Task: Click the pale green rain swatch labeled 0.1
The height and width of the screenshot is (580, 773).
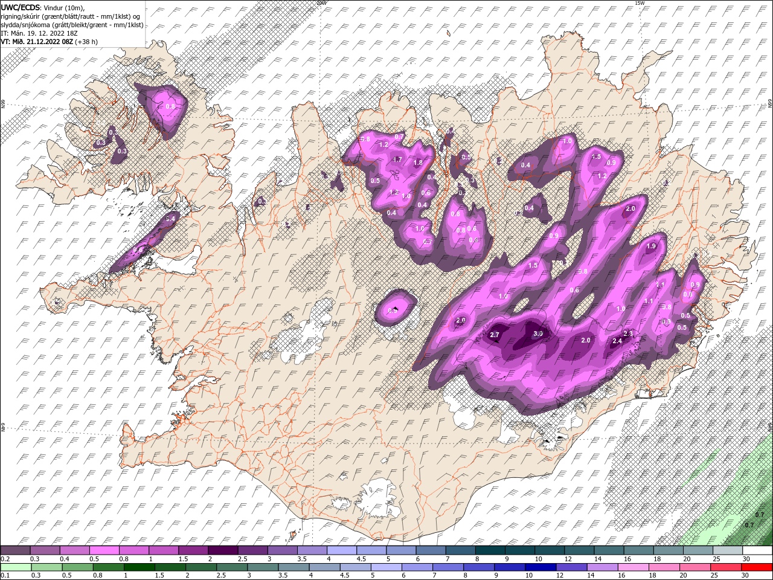Action: pos(16,567)
